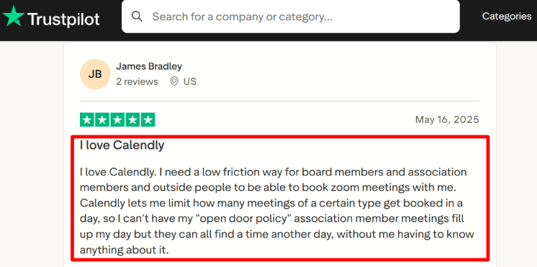Click the second green rating star

tap(102, 119)
